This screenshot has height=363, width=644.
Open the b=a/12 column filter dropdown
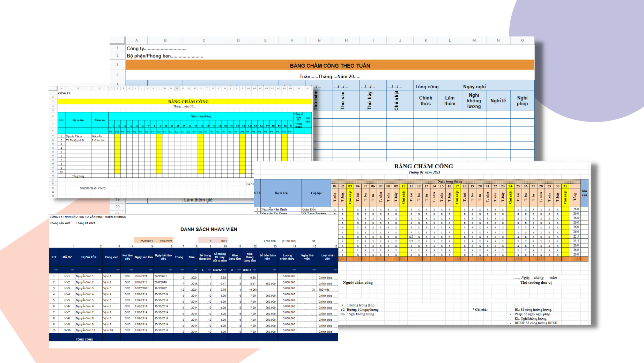coord(225,270)
